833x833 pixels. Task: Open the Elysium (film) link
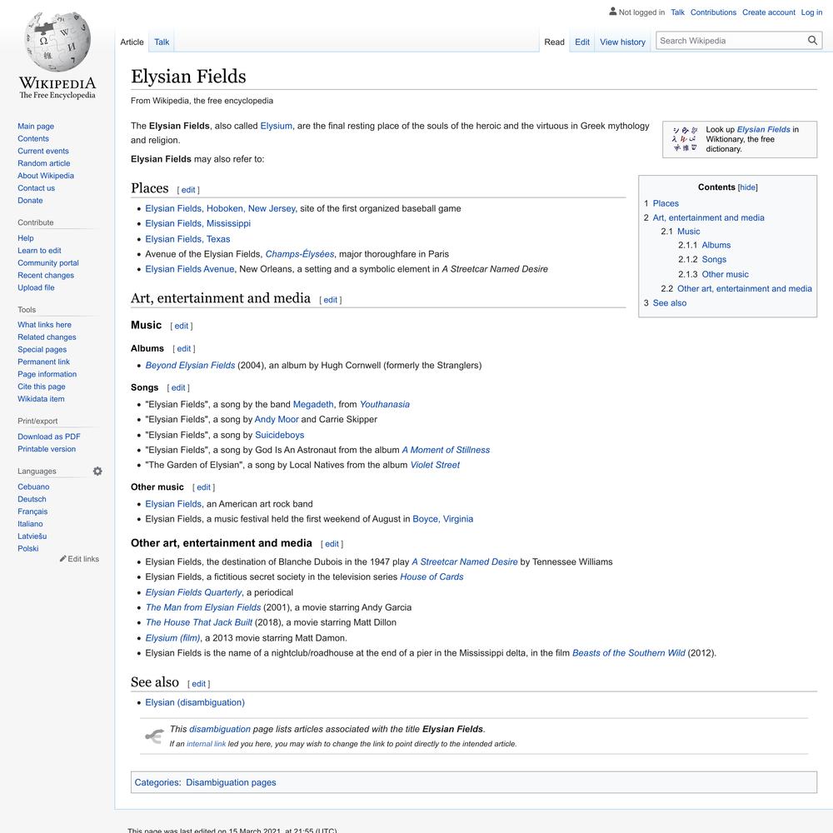click(x=172, y=638)
